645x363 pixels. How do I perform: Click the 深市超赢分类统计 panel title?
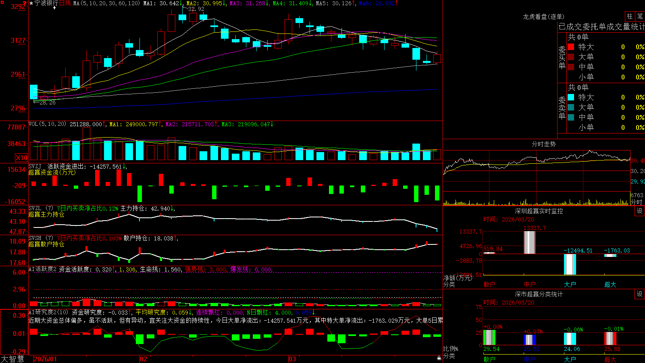[x=539, y=294]
